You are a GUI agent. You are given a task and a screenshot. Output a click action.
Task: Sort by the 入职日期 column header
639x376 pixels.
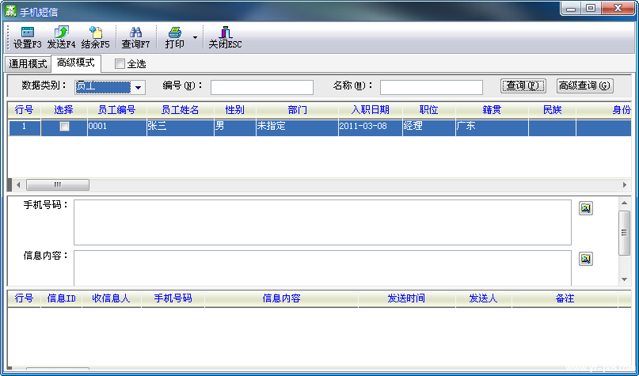click(370, 110)
